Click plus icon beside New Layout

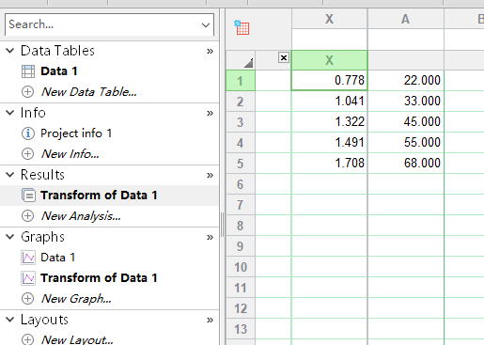pos(27,339)
